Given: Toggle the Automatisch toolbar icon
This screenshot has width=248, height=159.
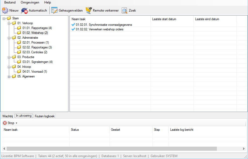Looking at the screenshot, I should 24,10.
